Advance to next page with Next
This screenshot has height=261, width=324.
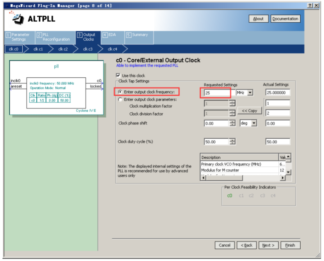[x=268, y=245]
